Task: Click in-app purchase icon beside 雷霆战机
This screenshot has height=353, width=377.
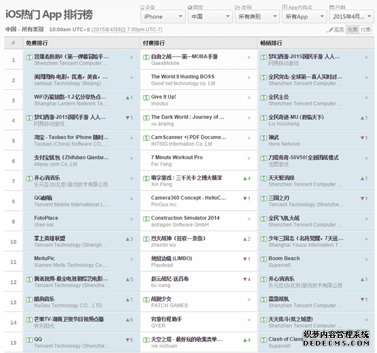Action: point(264,299)
